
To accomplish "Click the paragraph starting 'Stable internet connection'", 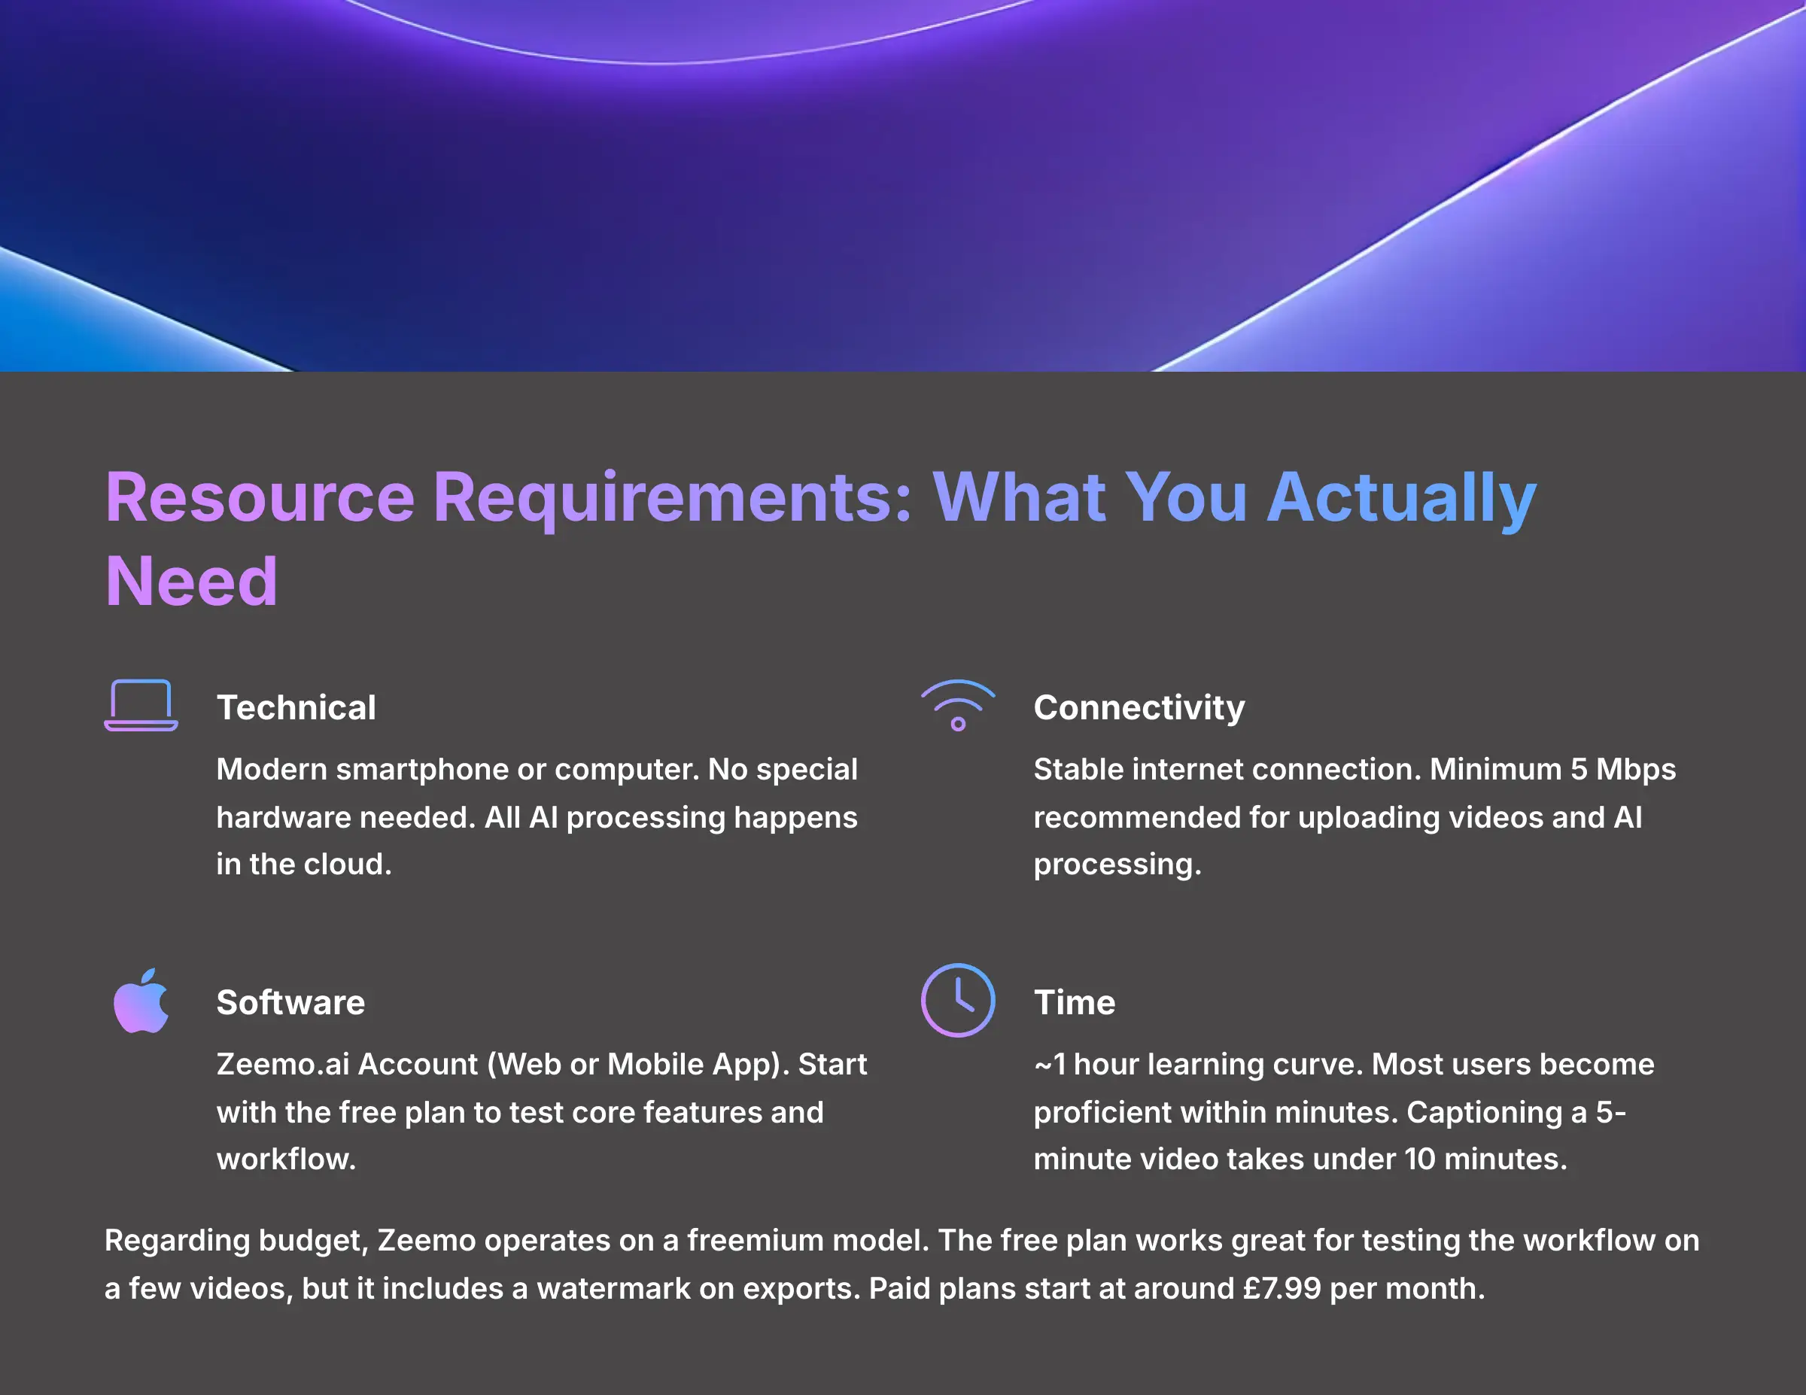I will click(x=1354, y=817).
